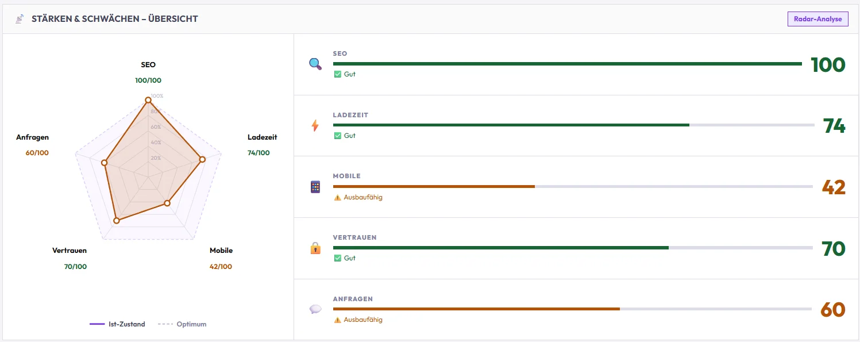Click the header icon beside Stärken & Schwächen
Screen dimensions: 860x342
pos(20,19)
